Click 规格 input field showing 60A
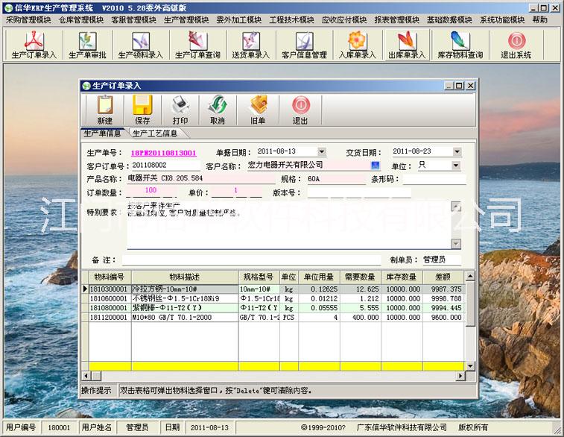The width and height of the screenshot is (564, 437). coord(335,178)
